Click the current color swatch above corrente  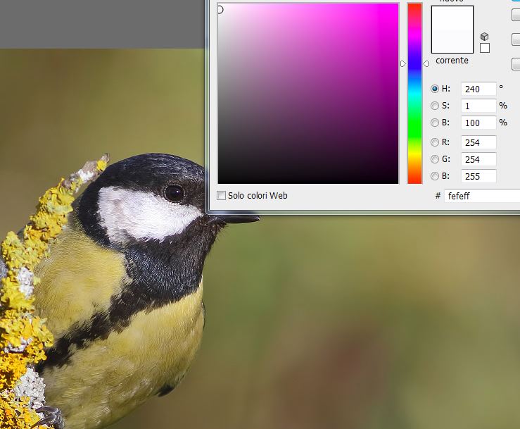(452, 41)
